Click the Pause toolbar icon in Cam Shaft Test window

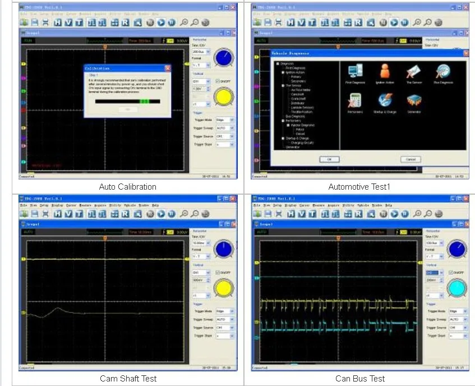(172, 214)
